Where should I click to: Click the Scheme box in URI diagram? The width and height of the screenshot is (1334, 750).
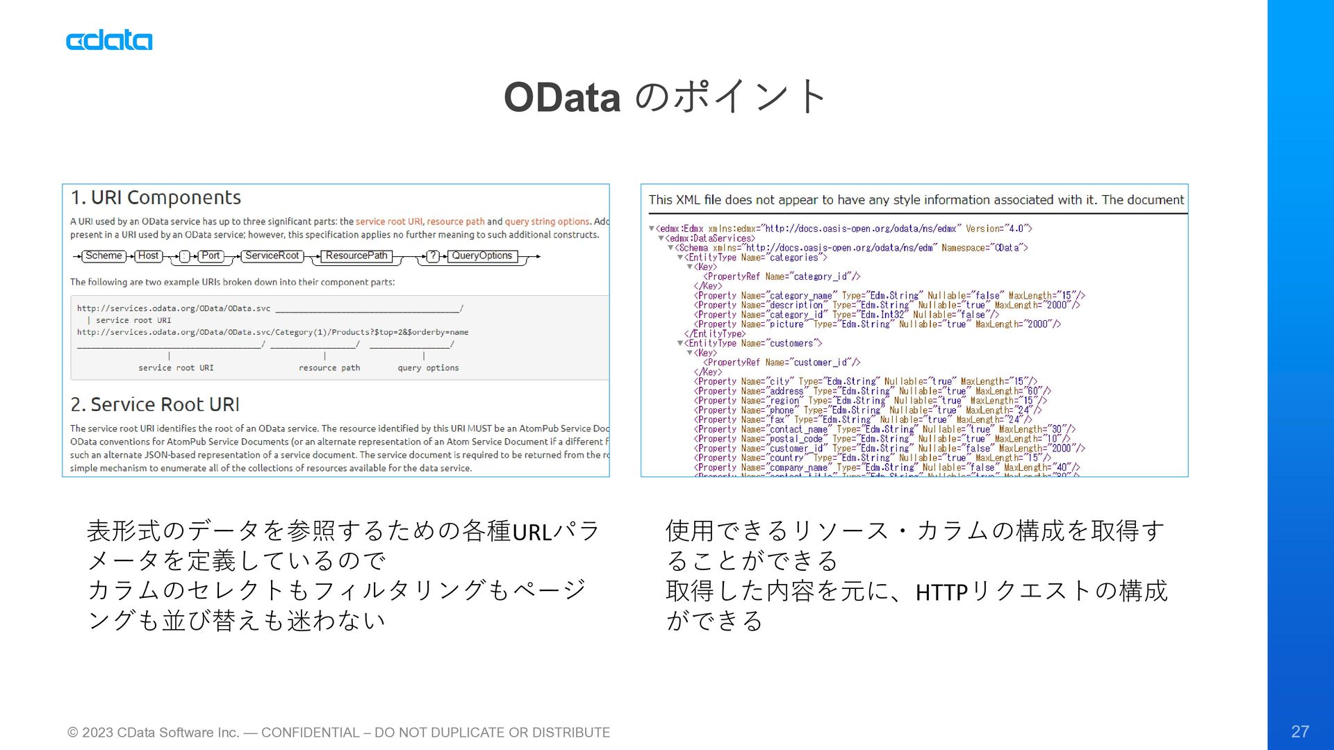[104, 256]
